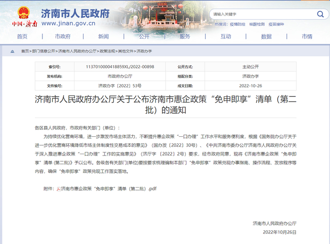Download the 免申即享清单 PDF attachment
The height and width of the screenshot is (244, 330).
tap(108, 189)
